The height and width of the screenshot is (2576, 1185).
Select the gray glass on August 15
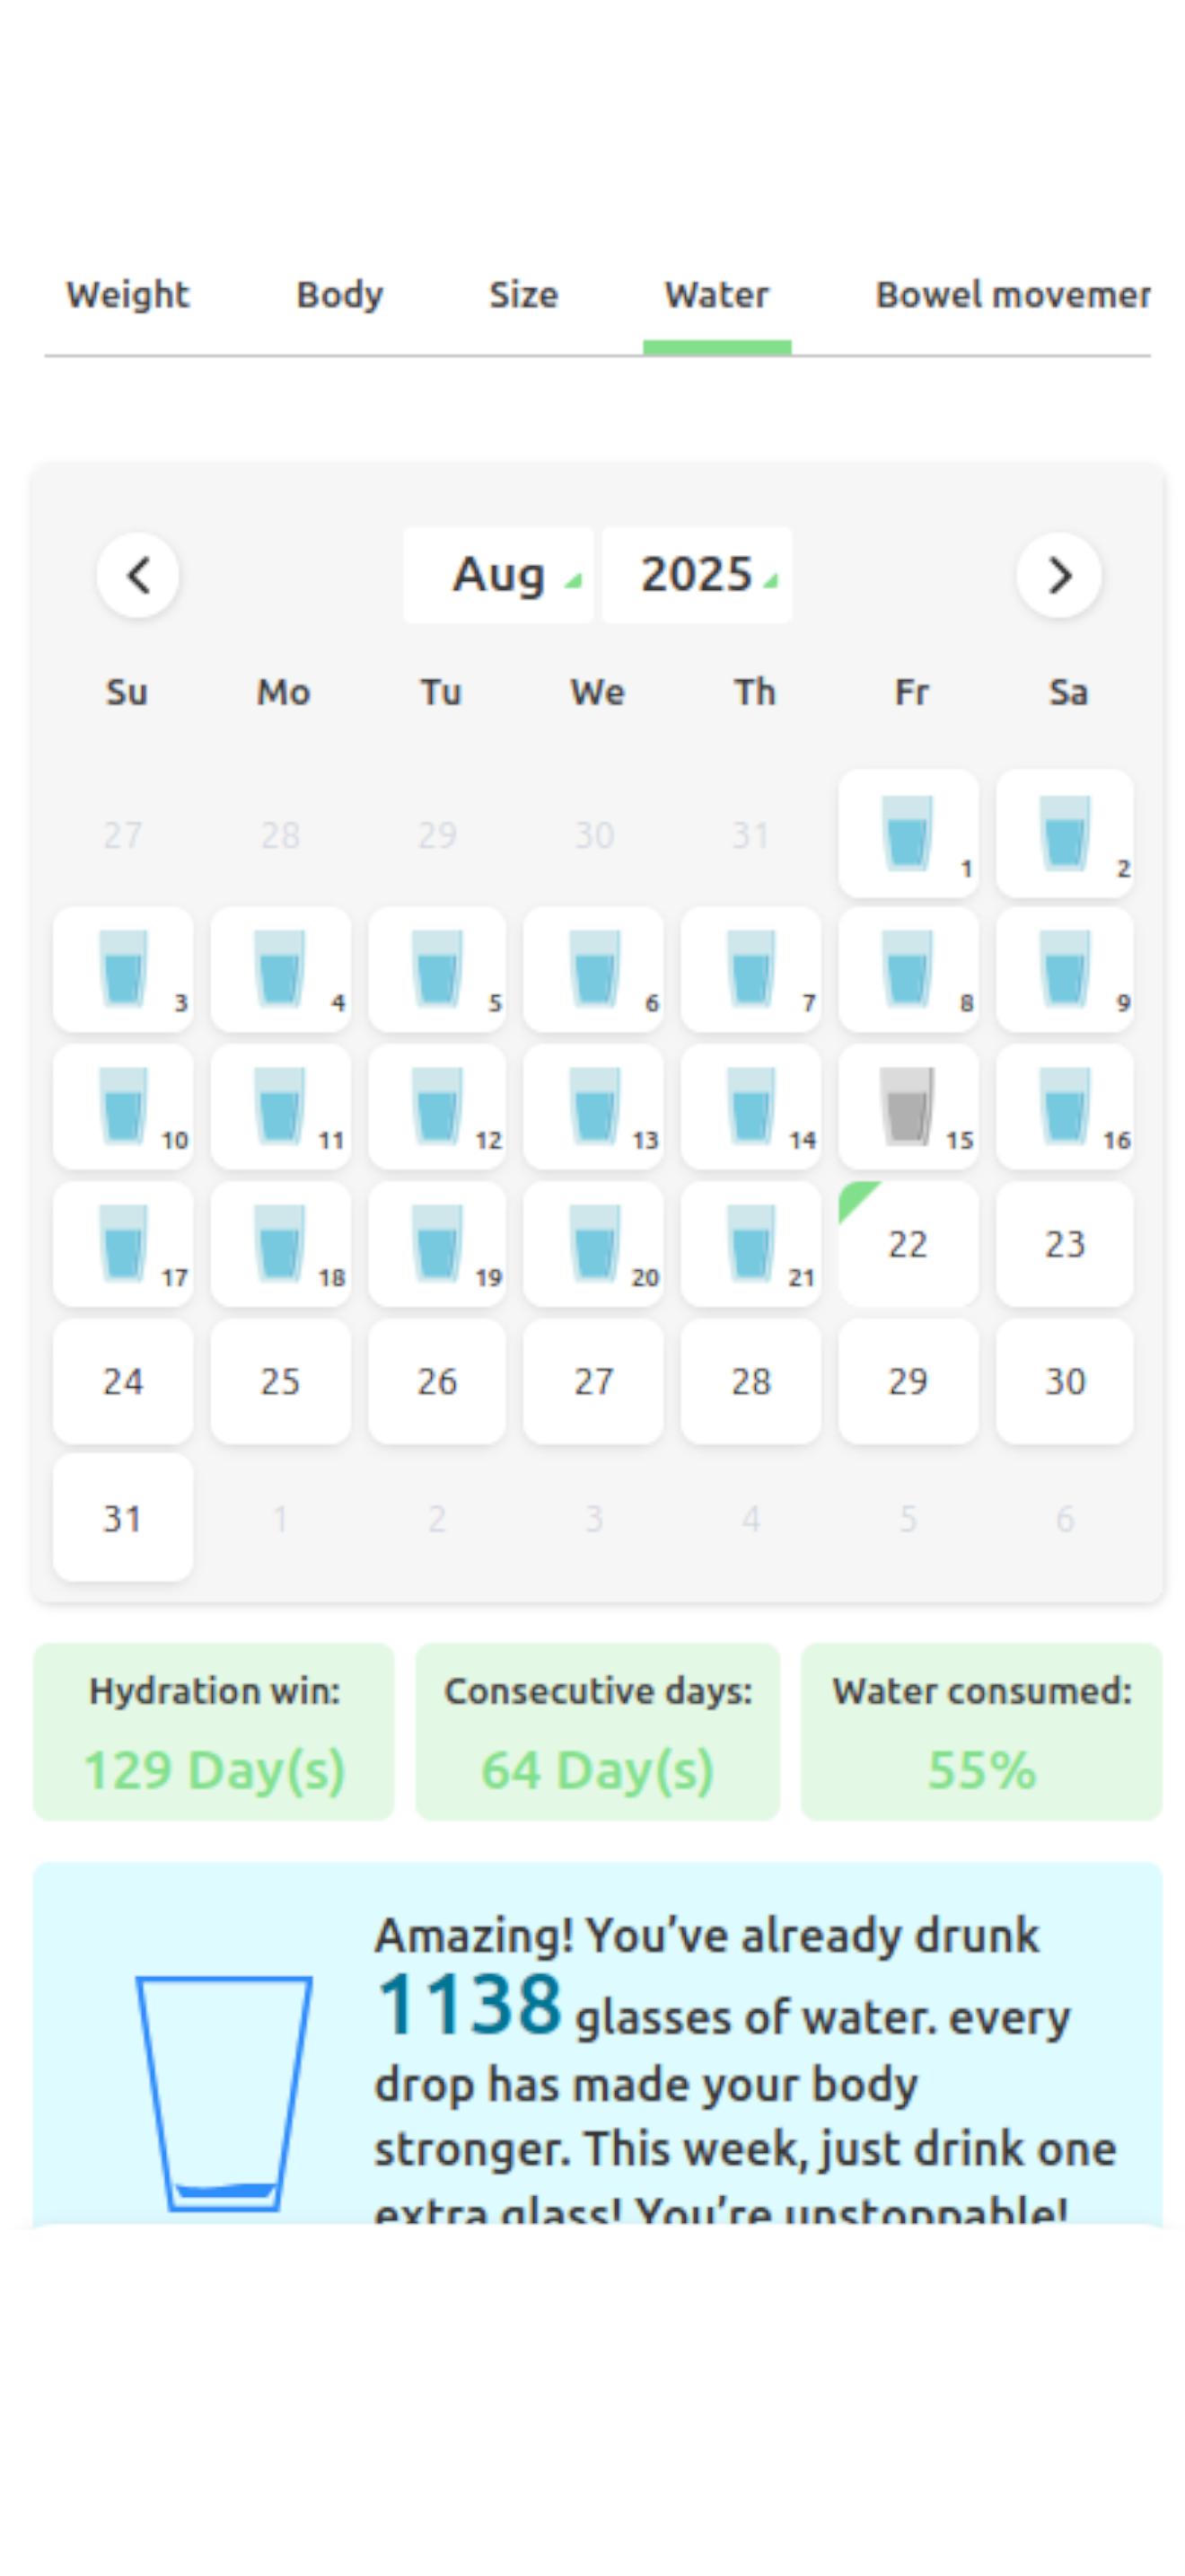[x=908, y=1107]
